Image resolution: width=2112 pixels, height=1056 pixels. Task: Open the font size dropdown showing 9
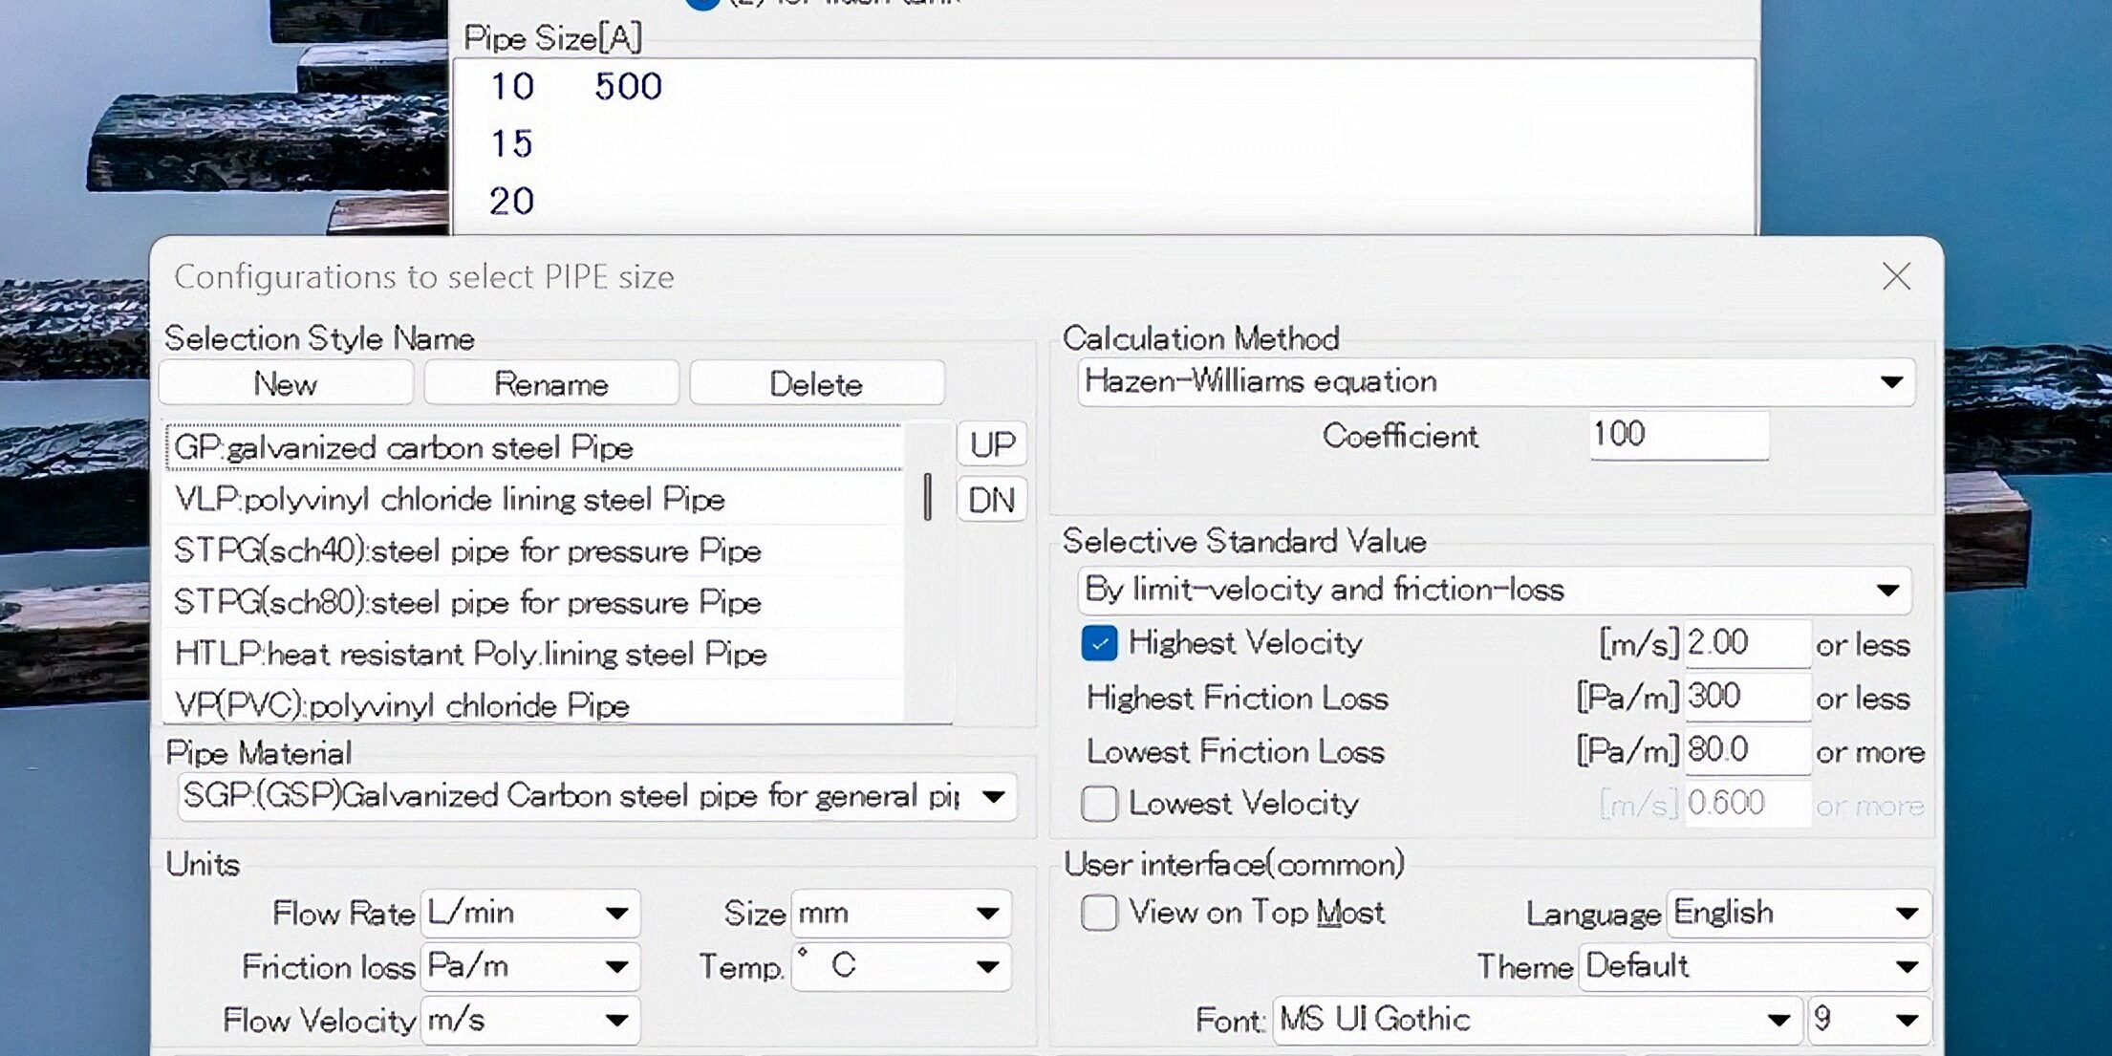click(x=1868, y=1021)
